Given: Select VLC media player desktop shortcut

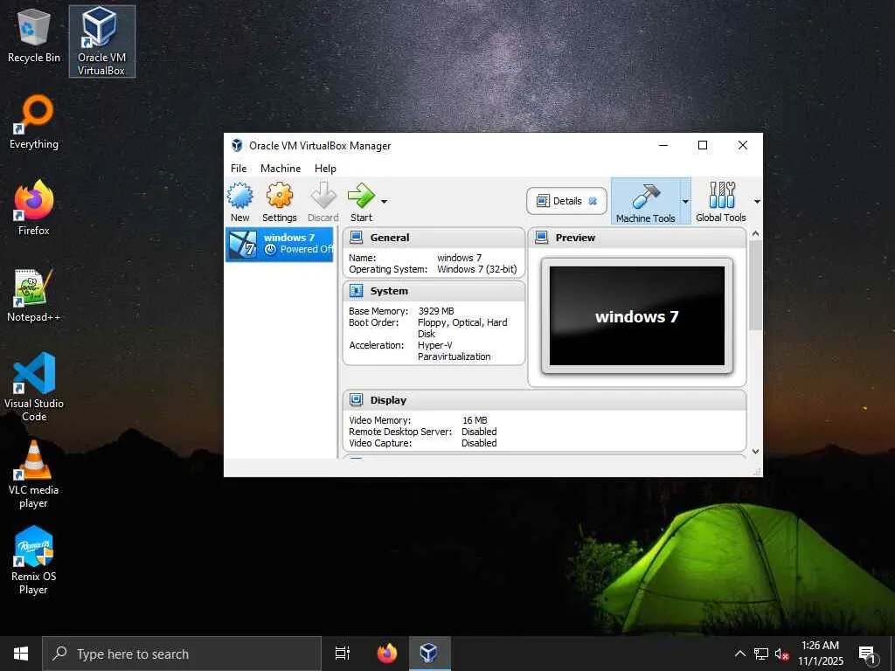Looking at the screenshot, I should pos(34,474).
